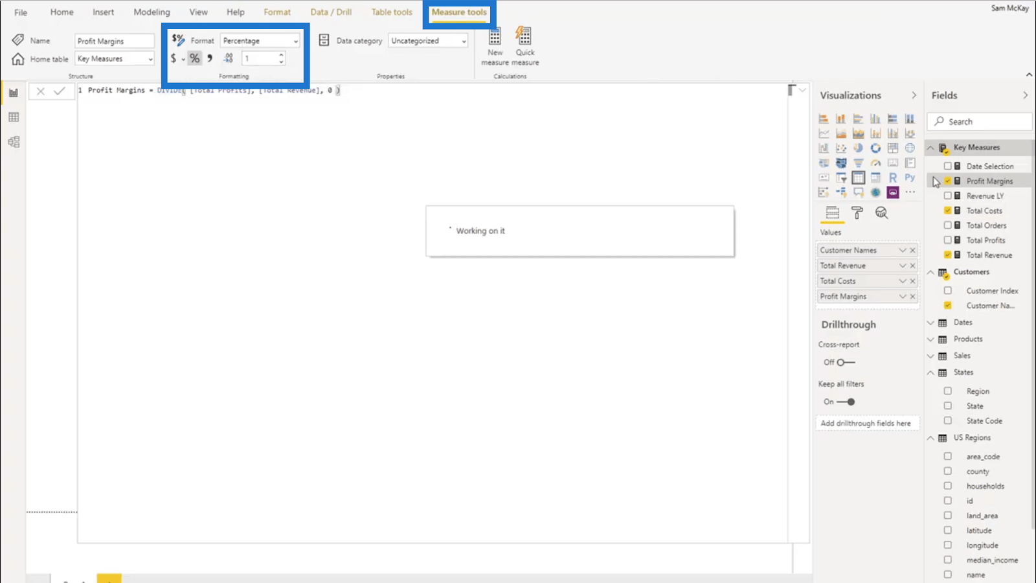Select the gauge visual
The width and height of the screenshot is (1036, 583).
[875, 163]
